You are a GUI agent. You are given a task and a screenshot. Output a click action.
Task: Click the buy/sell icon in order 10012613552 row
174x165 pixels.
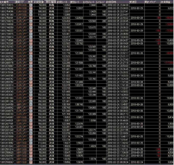(31, 142)
